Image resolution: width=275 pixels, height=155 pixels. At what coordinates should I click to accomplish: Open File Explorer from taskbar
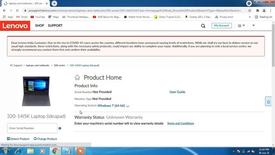click(x=30, y=151)
